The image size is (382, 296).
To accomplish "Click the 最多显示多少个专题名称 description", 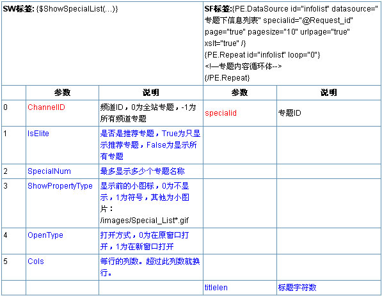I will pyautogui.click(x=142, y=171).
